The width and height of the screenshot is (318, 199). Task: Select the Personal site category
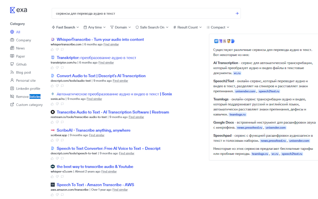click(x=23, y=80)
